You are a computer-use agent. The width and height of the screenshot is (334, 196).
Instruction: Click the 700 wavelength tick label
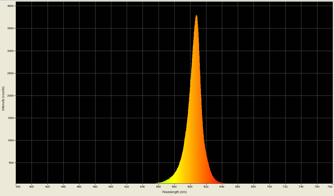270,186
